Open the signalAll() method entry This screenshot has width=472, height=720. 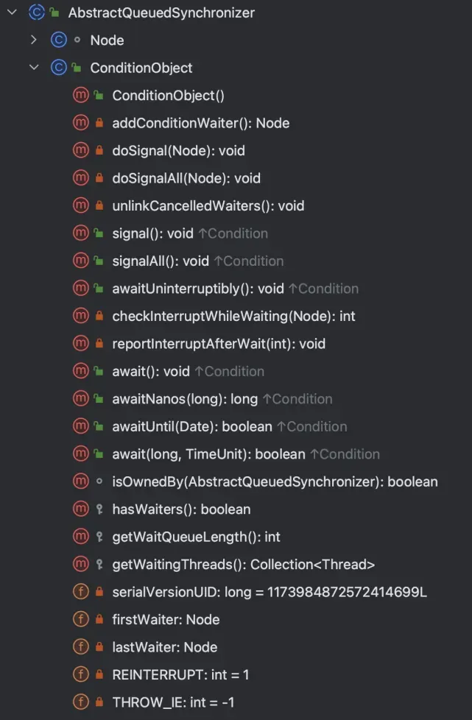[x=161, y=261]
